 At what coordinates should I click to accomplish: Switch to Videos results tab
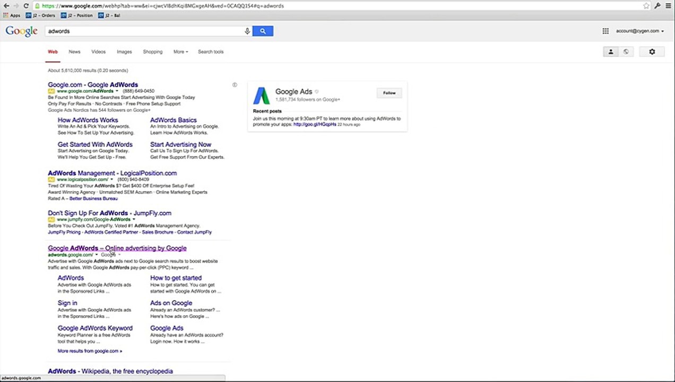pos(98,52)
